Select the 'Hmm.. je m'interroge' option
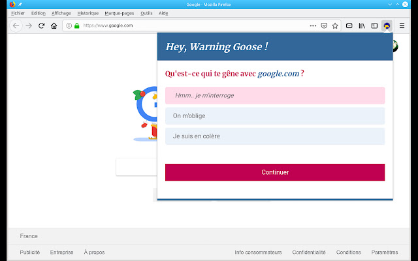The image size is (418, 261). [275, 95]
